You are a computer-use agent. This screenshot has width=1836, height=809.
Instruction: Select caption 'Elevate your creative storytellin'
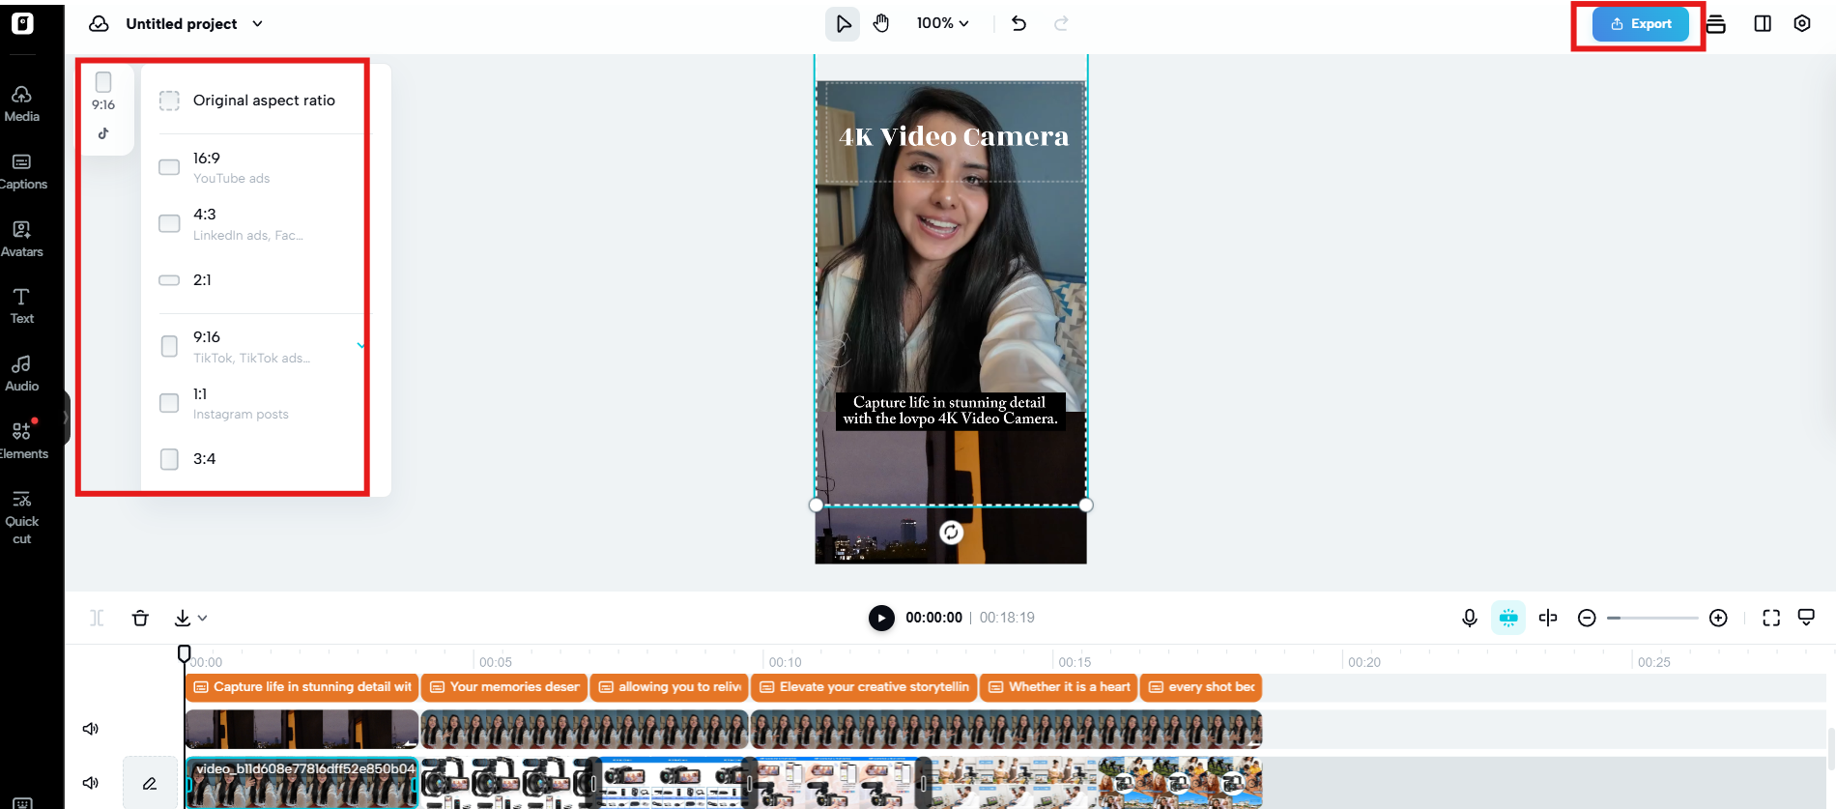point(864,687)
